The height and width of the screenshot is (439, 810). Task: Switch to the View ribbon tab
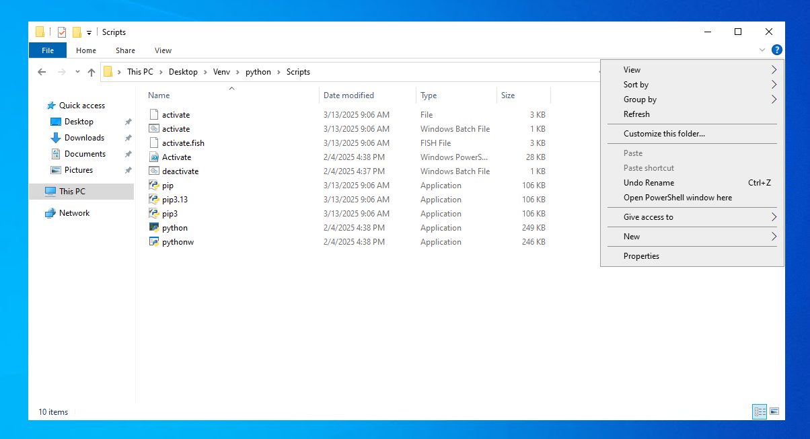(163, 50)
